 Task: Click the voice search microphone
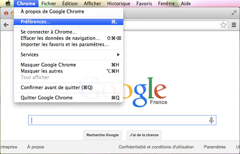pos(211,120)
